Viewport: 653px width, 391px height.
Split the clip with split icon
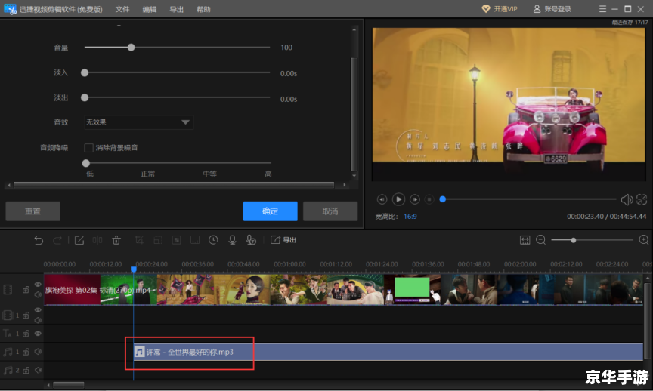(97, 240)
